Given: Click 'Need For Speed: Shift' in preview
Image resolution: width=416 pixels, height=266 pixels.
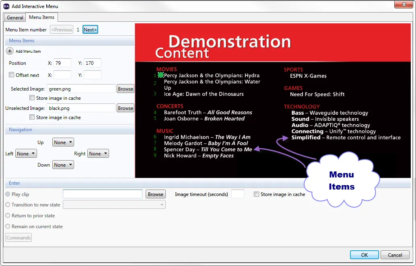Looking at the screenshot, I should coord(317,94).
